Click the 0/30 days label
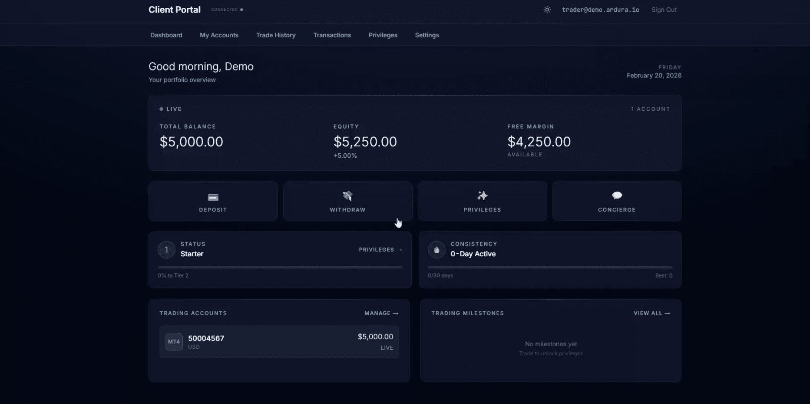Image resolution: width=810 pixels, height=404 pixels. click(x=440, y=275)
